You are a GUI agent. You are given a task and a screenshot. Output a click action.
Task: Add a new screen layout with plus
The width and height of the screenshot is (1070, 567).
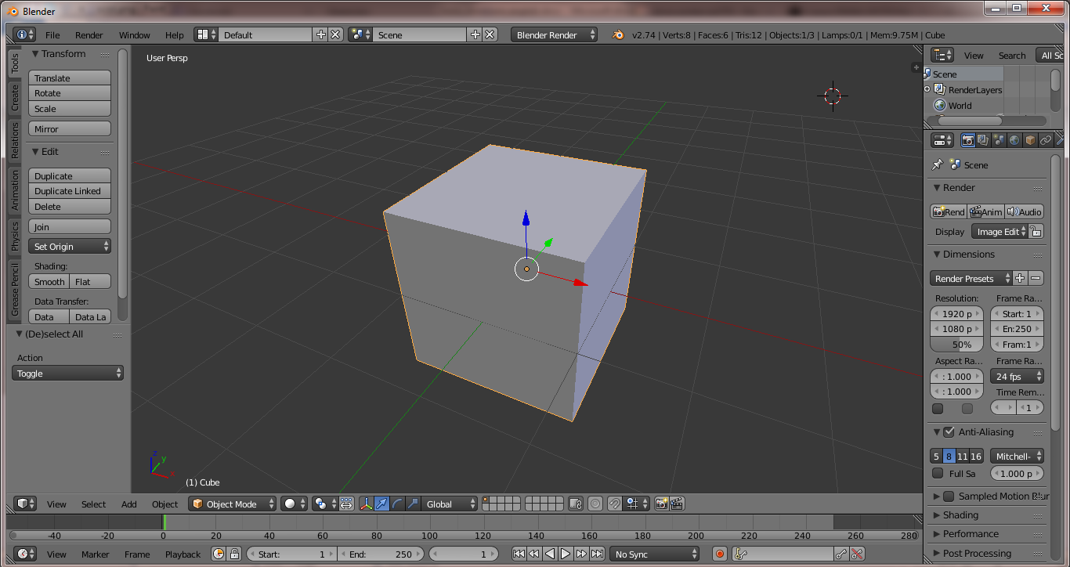point(320,34)
